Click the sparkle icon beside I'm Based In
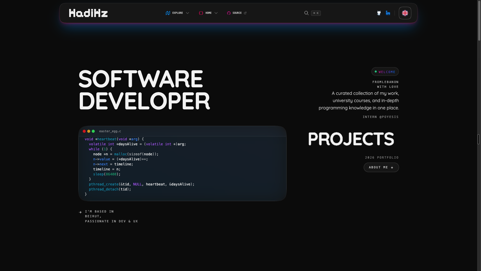This screenshot has height=271, width=481. (x=80, y=212)
